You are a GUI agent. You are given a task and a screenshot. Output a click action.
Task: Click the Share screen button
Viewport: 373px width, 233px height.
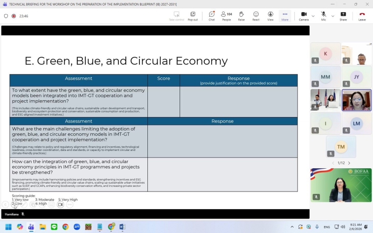343,16
